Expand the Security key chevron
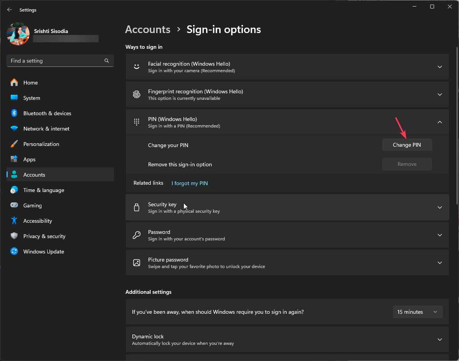The height and width of the screenshot is (361, 459). (440, 207)
